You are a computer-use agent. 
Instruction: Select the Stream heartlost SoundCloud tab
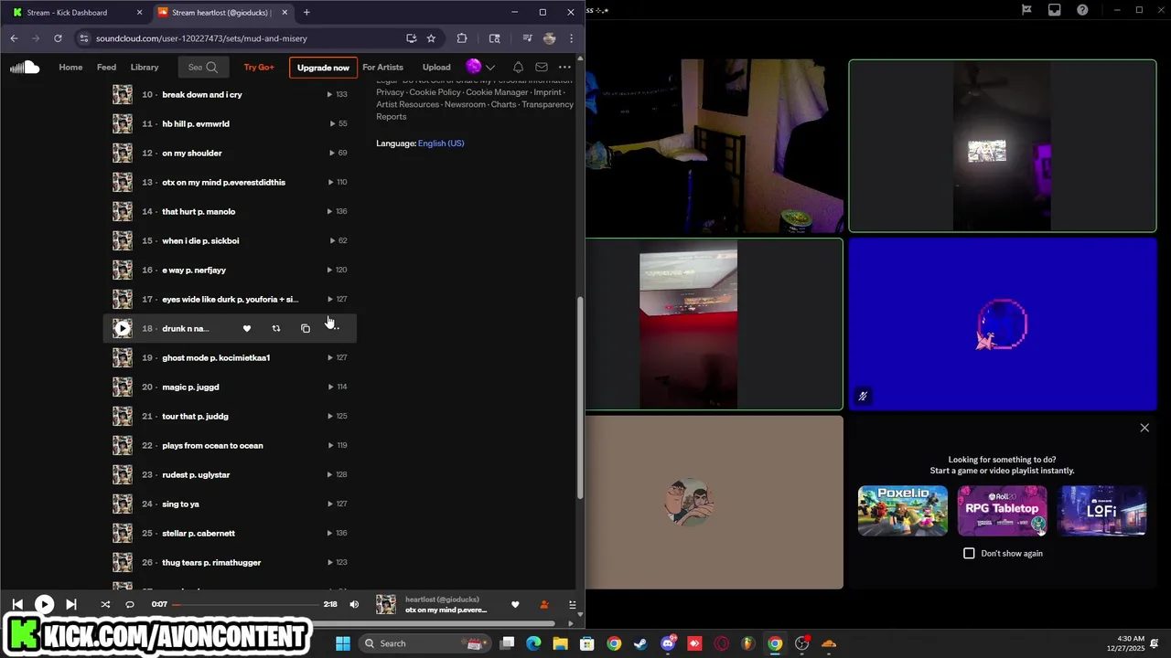(221, 13)
